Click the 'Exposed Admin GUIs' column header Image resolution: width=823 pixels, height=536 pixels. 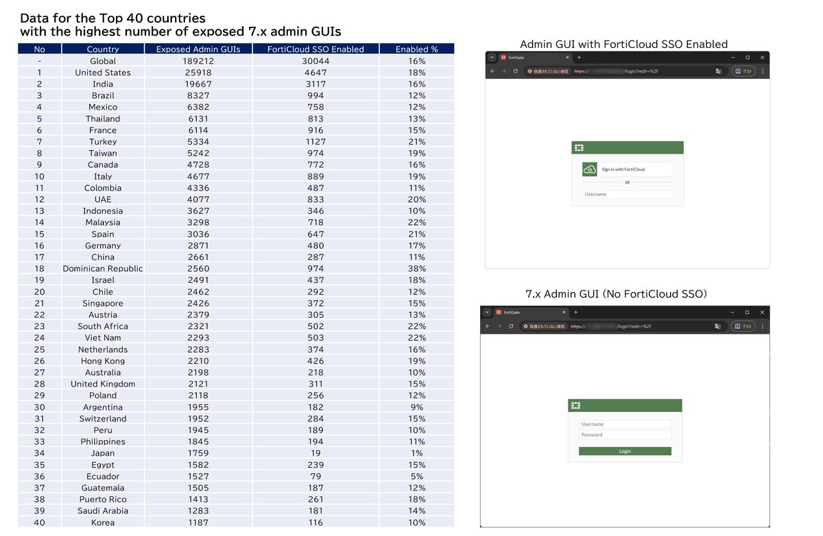tap(198, 49)
